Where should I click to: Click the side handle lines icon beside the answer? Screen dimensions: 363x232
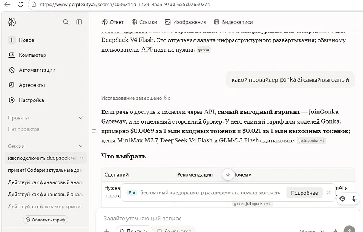pyautogui.click(x=94, y=130)
